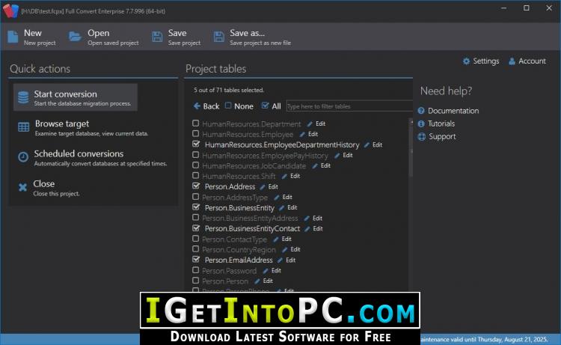Viewport: 561px width, 345px height.
Task: Click the Documentation question mark icon
Action: (421, 111)
